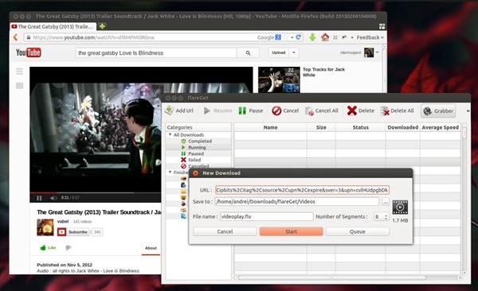Image resolution: width=478 pixels, height=291 pixels.
Task: Open Firefox Downloads green arrow icon
Action: 312,37
